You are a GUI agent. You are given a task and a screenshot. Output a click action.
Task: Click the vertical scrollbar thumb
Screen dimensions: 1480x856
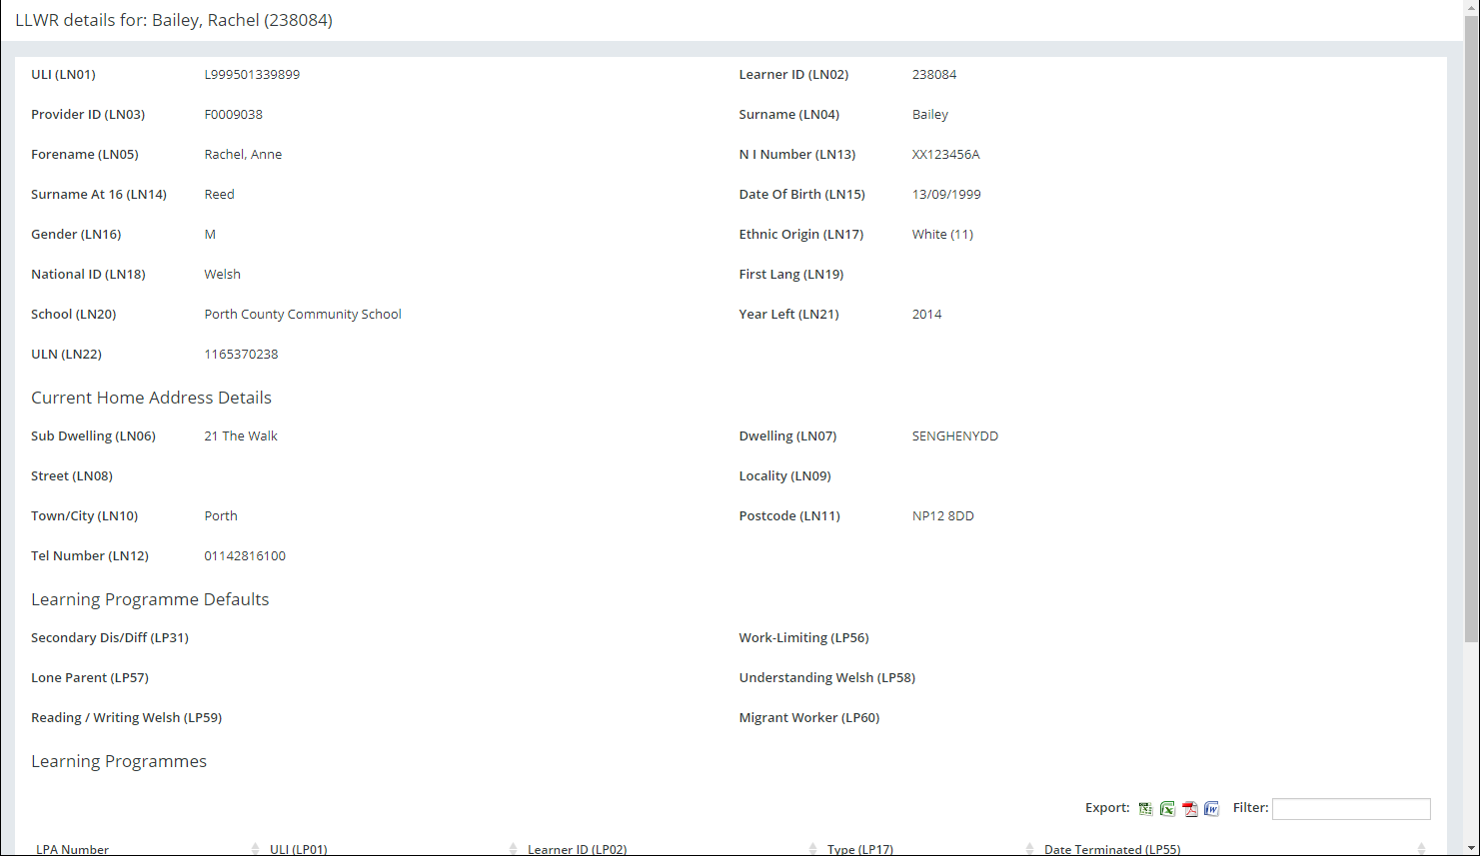pos(1471,330)
